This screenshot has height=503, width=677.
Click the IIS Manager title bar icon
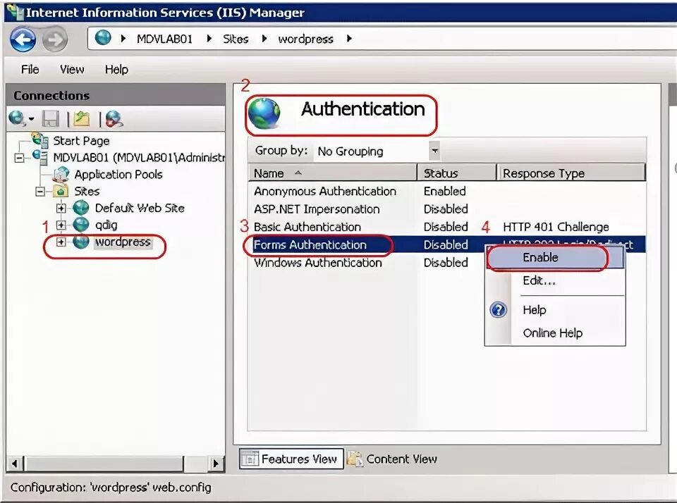point(15,12)
